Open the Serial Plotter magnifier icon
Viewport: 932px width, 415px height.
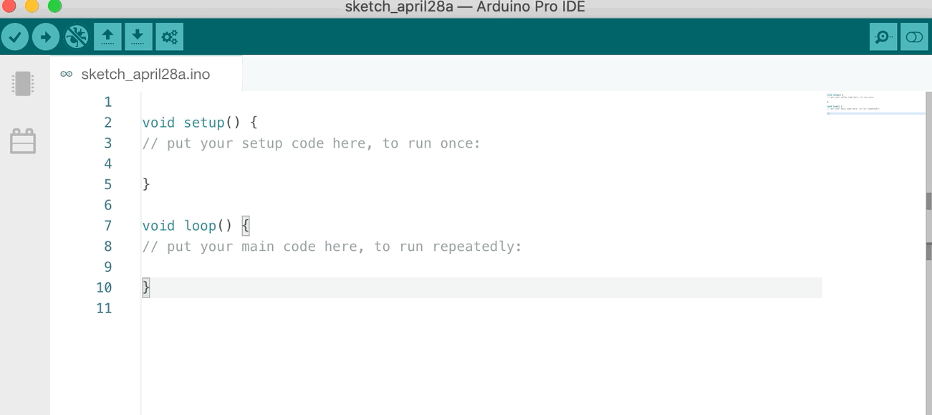pos(883,37)
